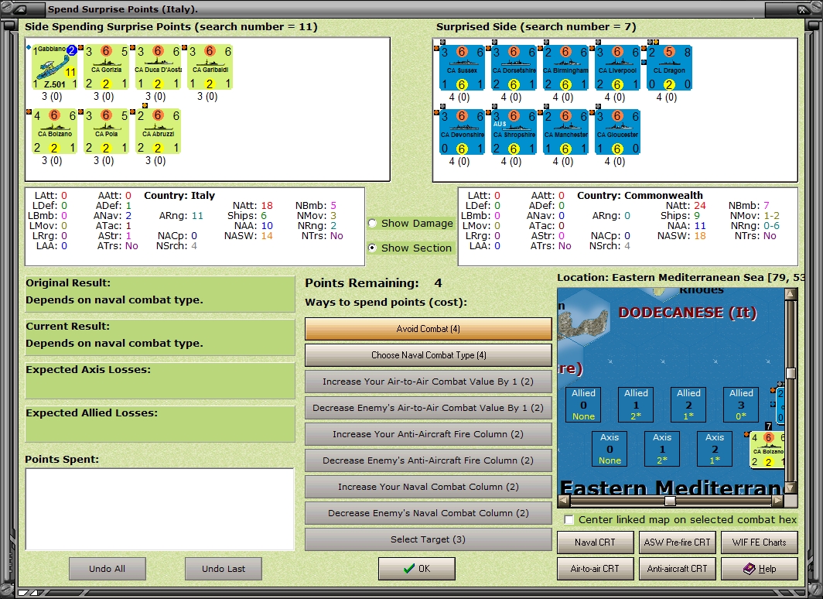
Task: Click the Allied 1 section box
Action: click(x=636, y=404)
